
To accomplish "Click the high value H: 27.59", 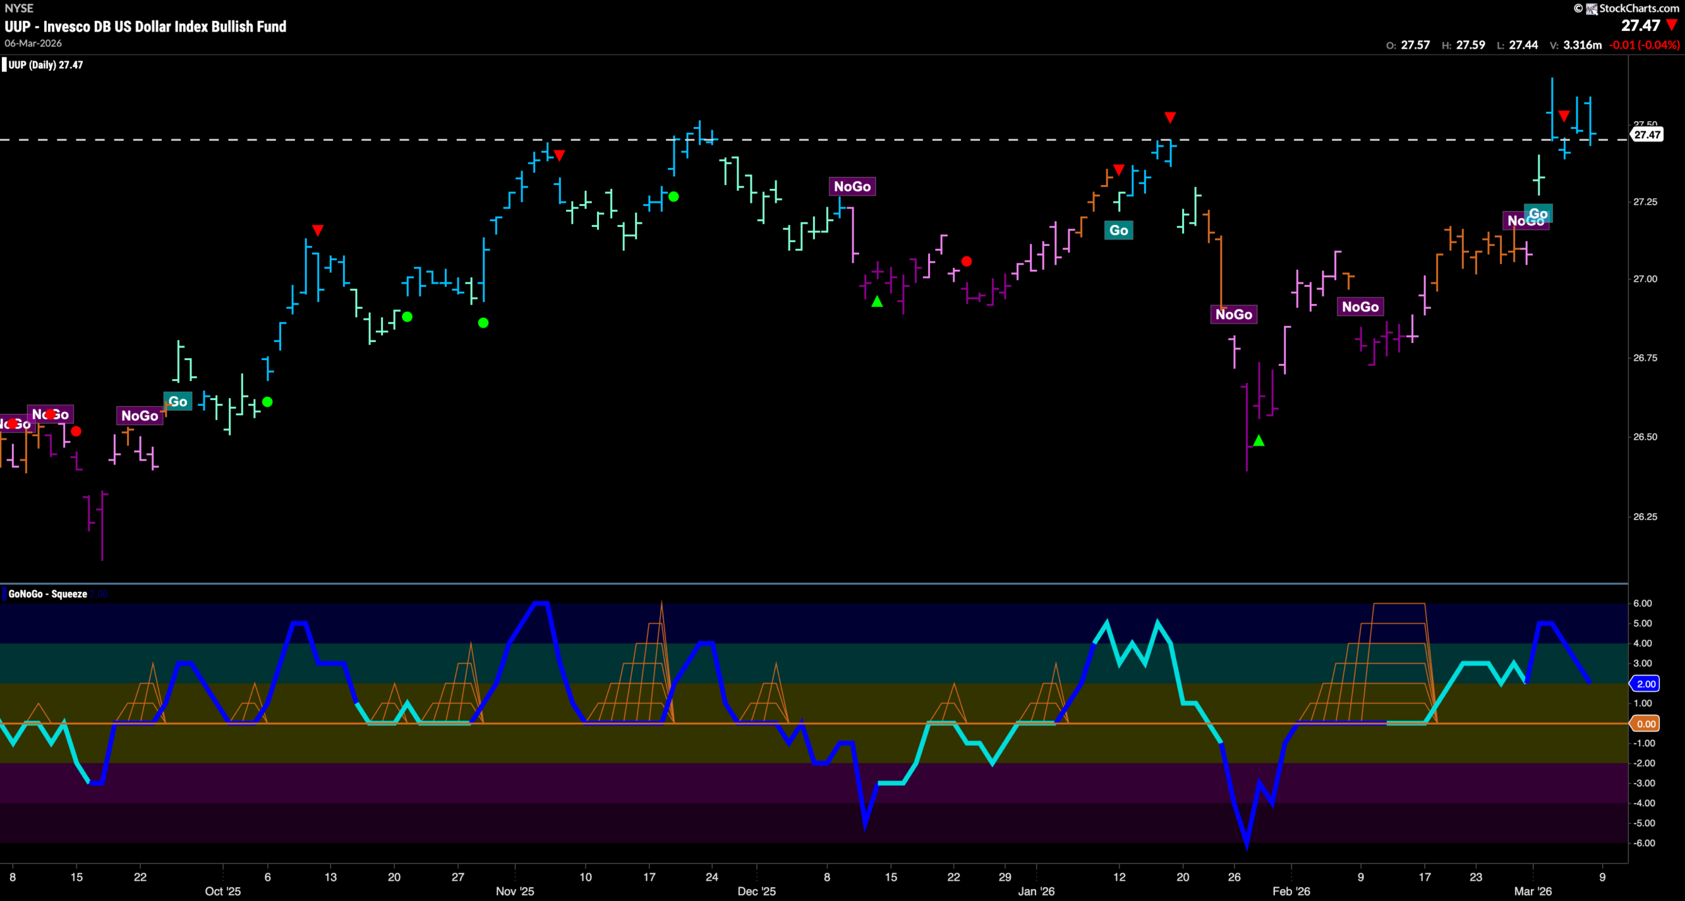I will click(x=1463, y=45).
